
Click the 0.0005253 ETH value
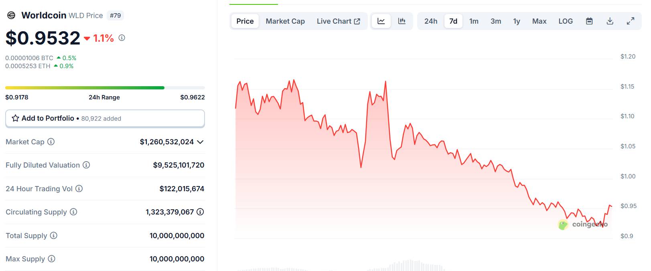point(28,66)
